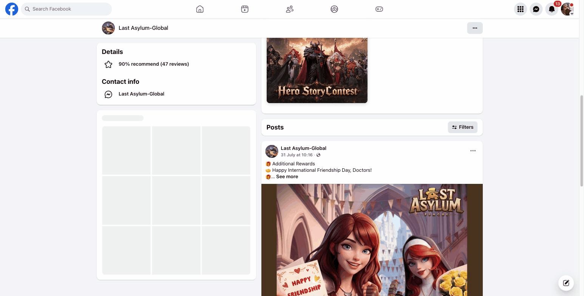Viewport: 584px width, 296px height.
Task: Open Last Asylum-Global post author link
Action: 303,148
